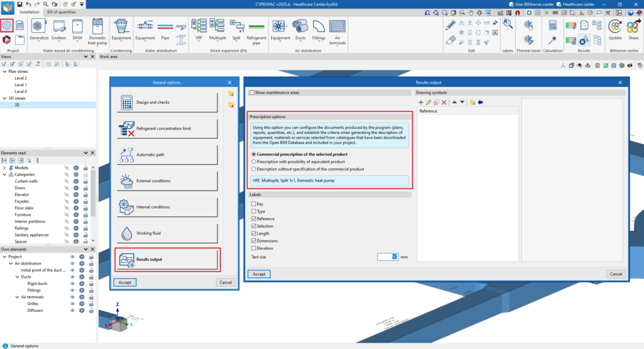
Task: Enable Show maintenance areas checkbox
Action: (x=252, y=93)
